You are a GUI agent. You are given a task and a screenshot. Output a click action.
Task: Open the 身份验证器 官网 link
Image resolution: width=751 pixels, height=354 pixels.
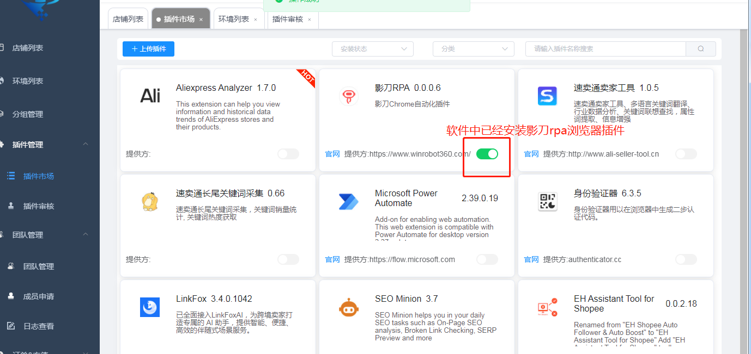[531, 259]
